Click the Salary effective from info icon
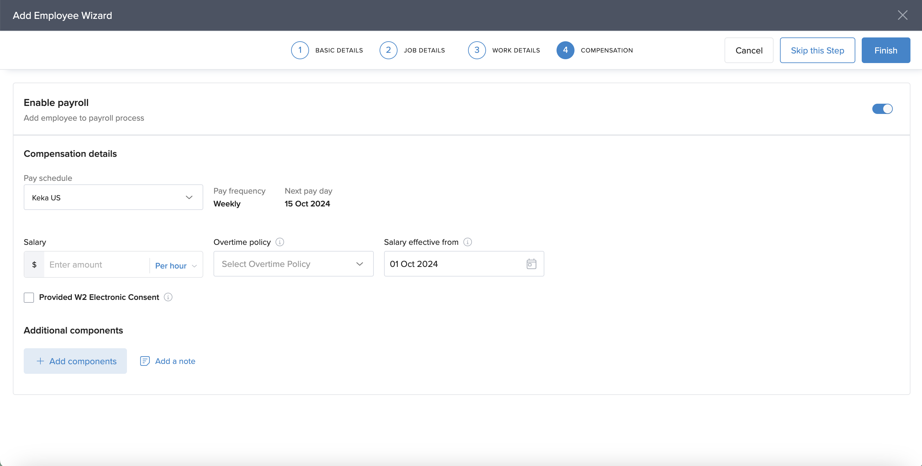The image size is (922, 466). tap(467, 242)
